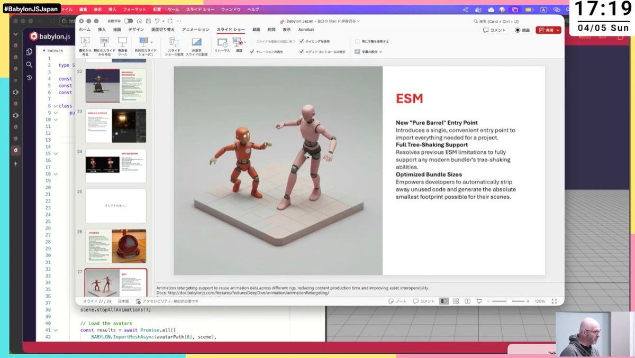Select slide 26 thumbnail
This screenshot has width=635, height=358.
[115, 246]
